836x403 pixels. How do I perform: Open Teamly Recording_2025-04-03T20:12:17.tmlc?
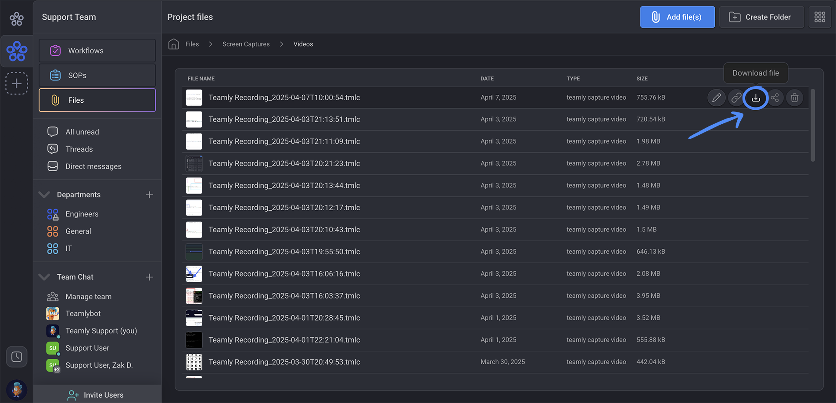(x=284, y=207)
